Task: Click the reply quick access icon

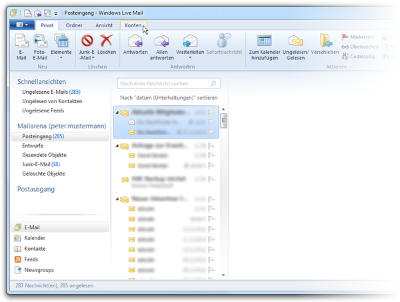Action: tap(38, 13)
